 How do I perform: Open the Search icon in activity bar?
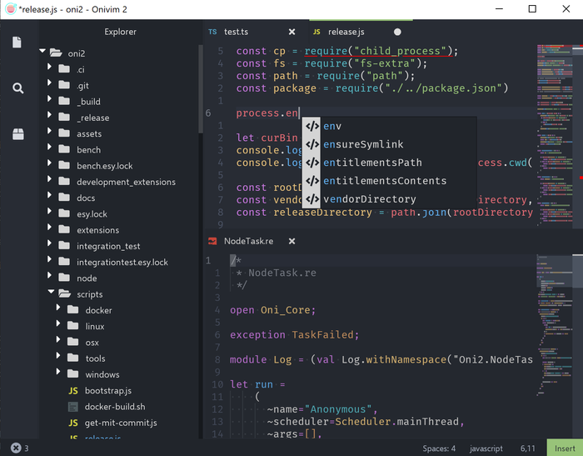[x=17, y=88]
